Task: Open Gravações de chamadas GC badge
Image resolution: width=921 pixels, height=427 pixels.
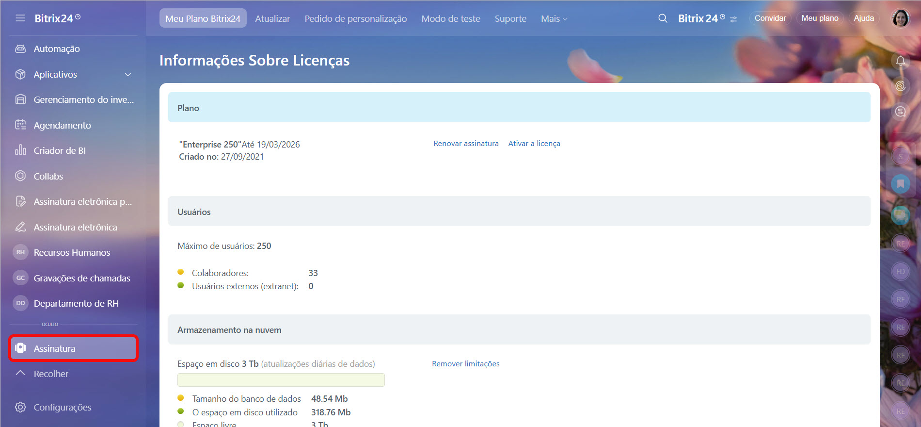Action: 20,278
